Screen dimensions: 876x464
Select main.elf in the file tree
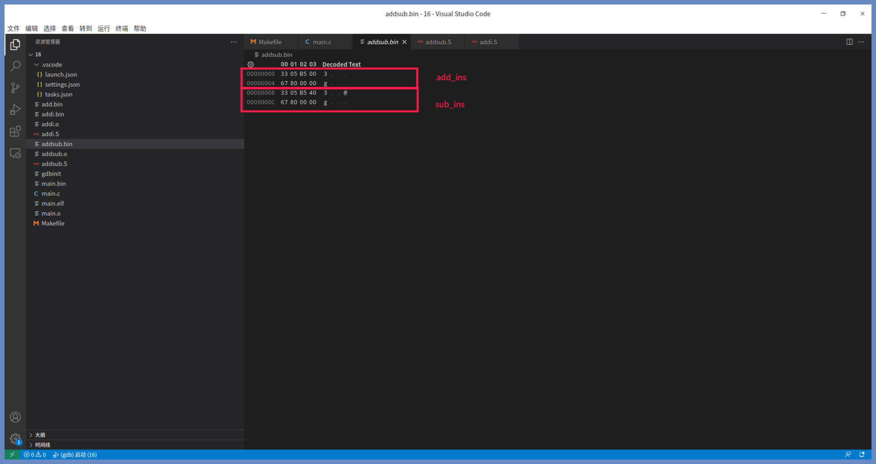click(x=53, y=203)
